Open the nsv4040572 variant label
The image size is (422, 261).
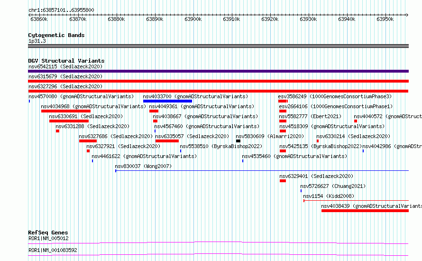tap(388, 116)
